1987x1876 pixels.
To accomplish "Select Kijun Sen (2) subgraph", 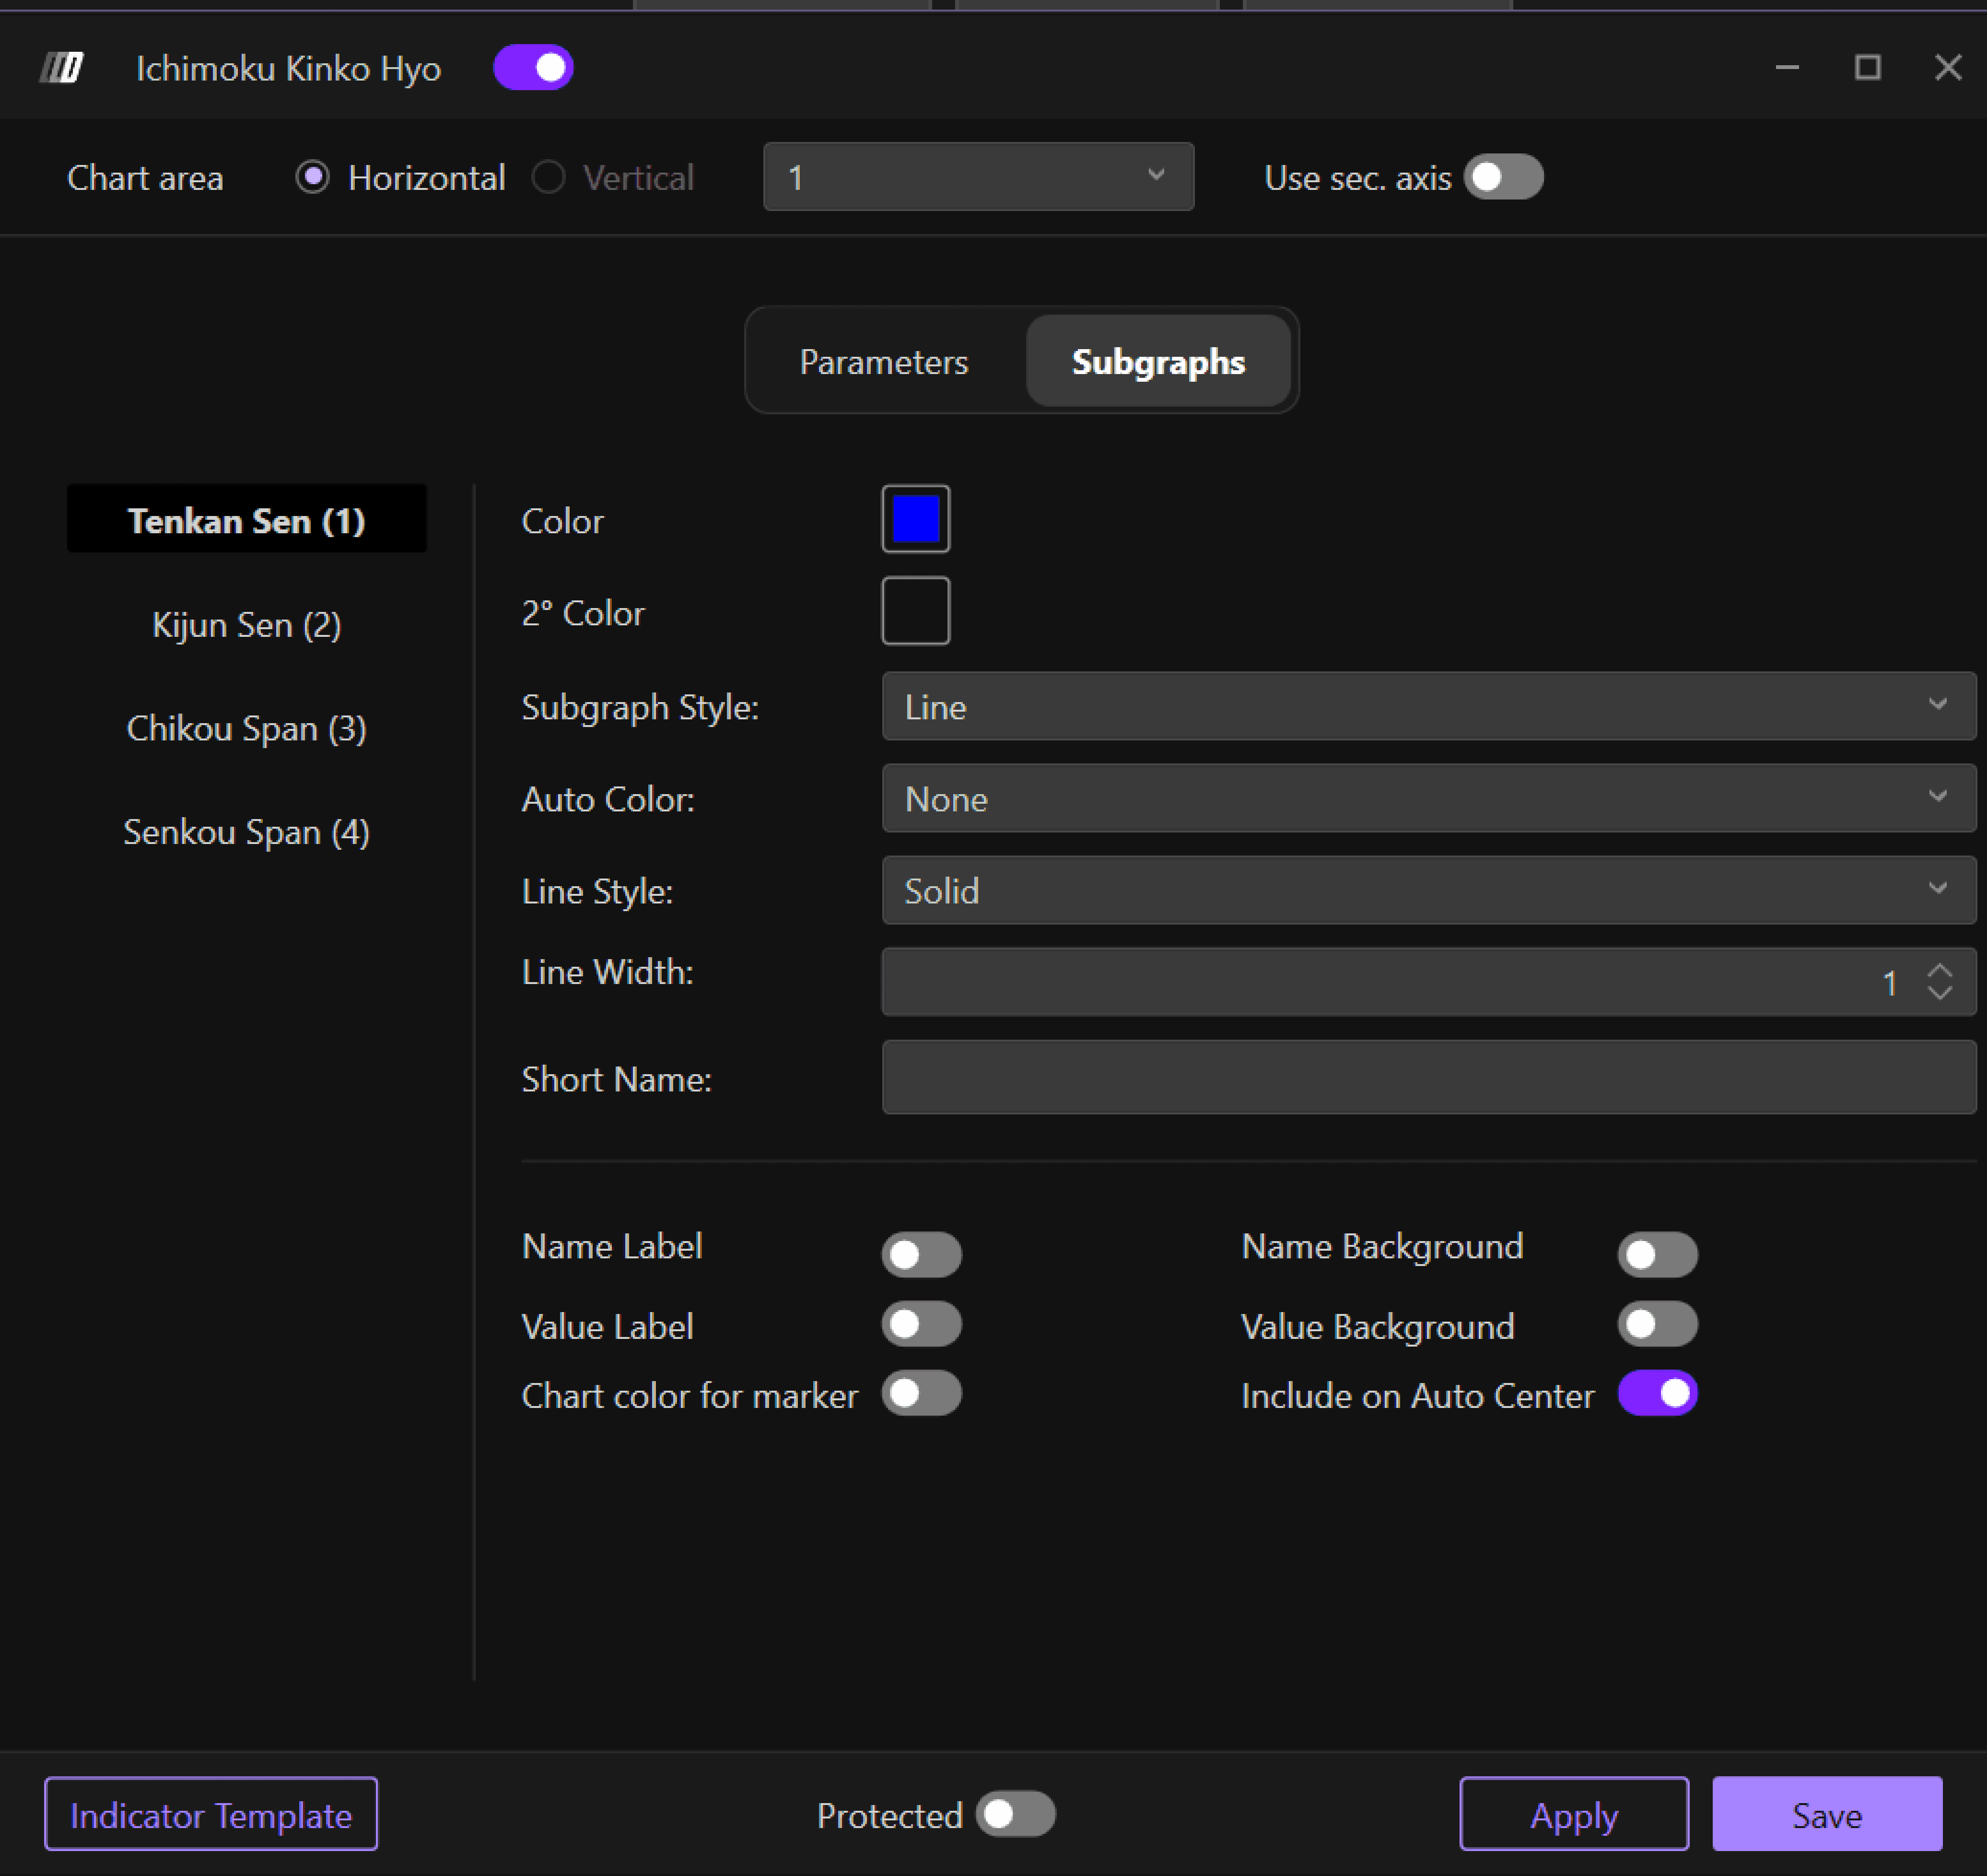I will [246, 625].
